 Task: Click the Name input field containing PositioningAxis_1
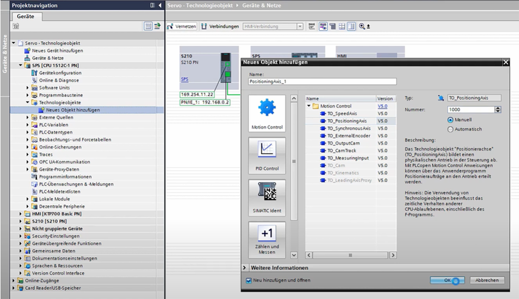coord(322,82)
